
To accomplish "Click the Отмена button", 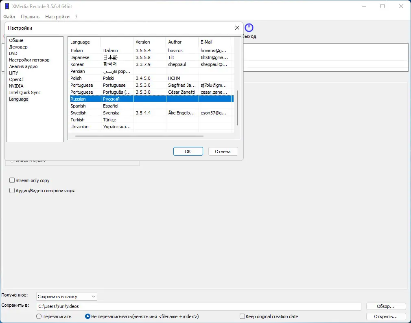I will click(223, 152).
